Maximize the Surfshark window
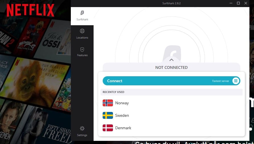Viewport: 254px width, 144px height. tap(238, 3)
